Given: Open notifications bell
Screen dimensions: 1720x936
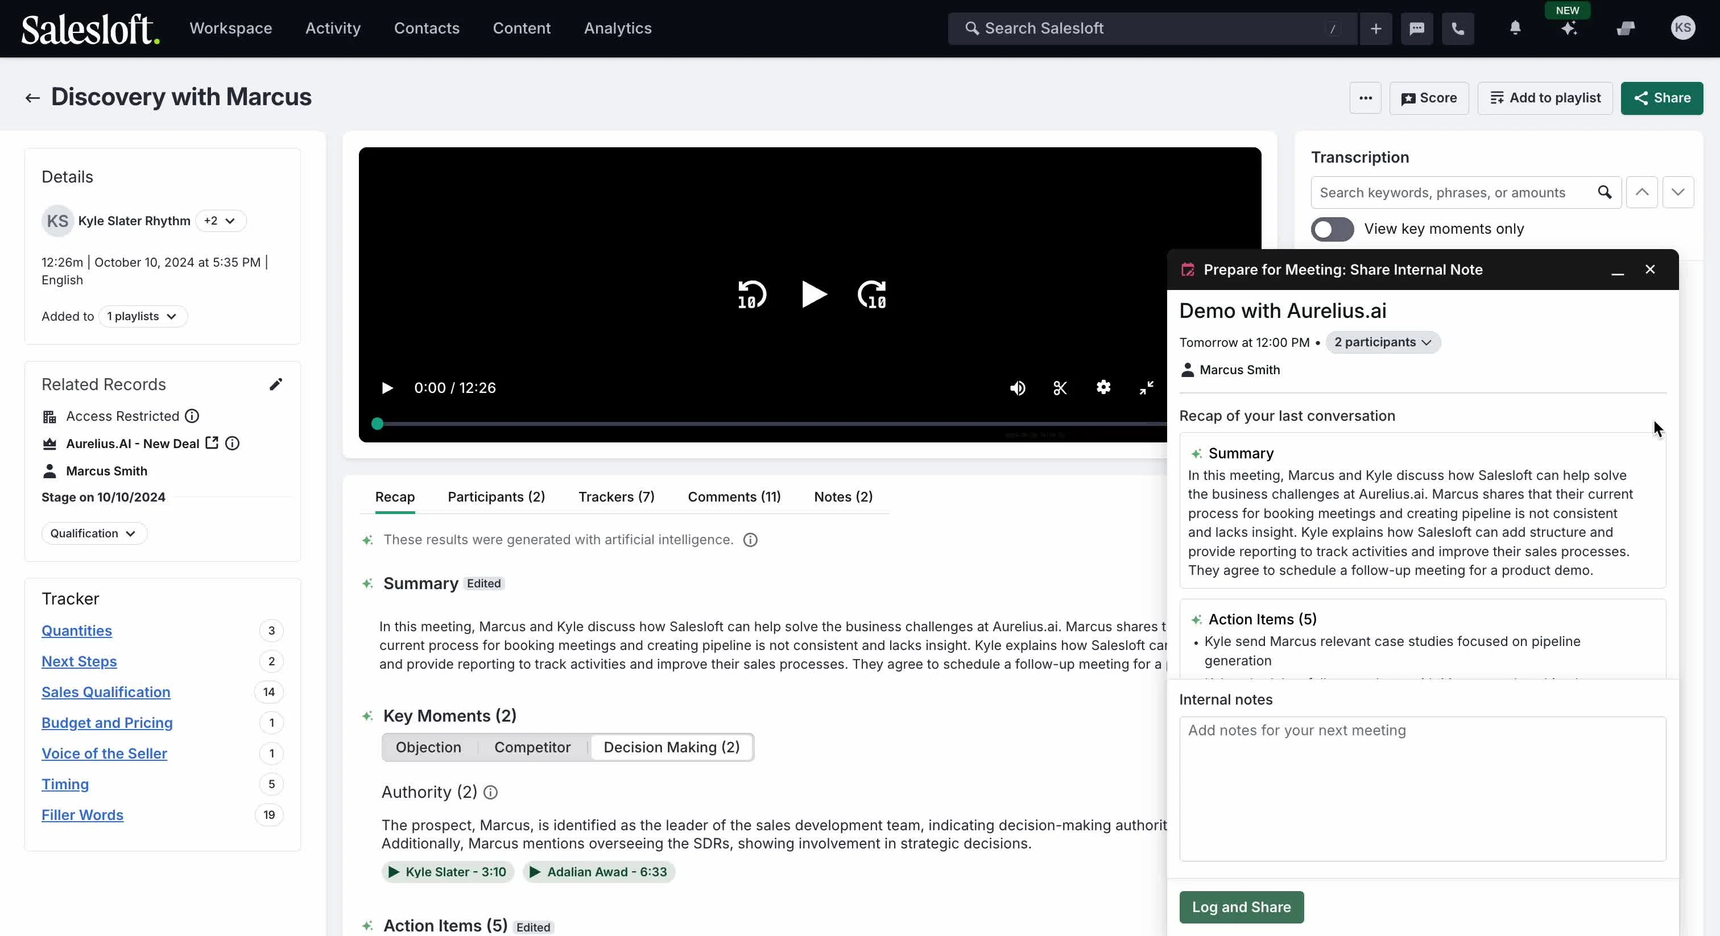Looking at the screenshot, I should click(1515, 28).
